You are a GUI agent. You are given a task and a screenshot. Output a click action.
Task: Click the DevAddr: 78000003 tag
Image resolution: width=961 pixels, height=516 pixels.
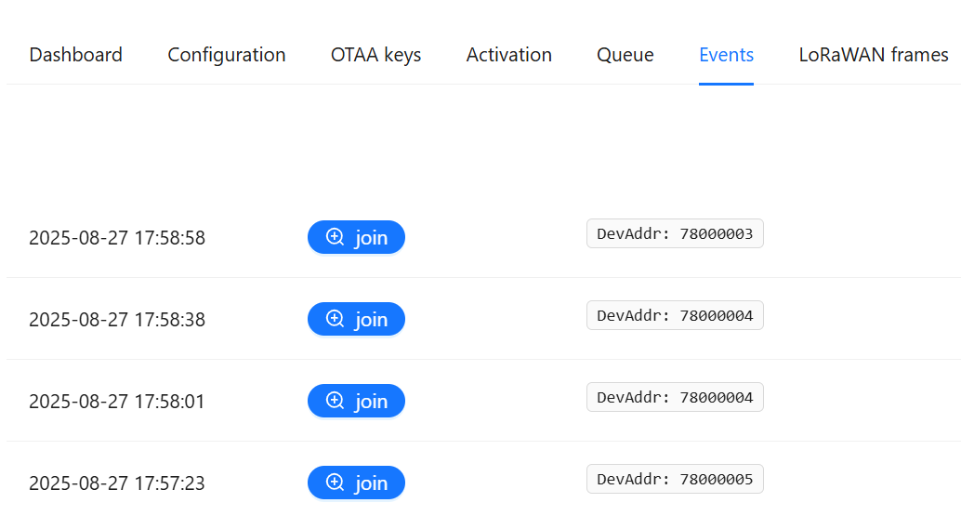(x=675, y=233)
